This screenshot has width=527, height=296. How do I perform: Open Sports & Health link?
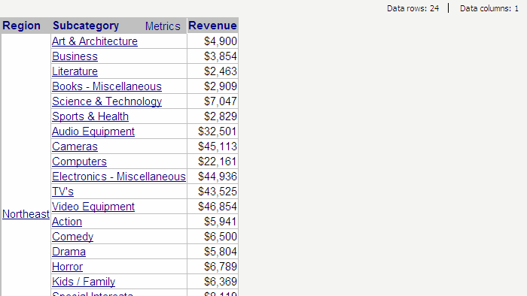pyautogui.click(x=90, y=116)
